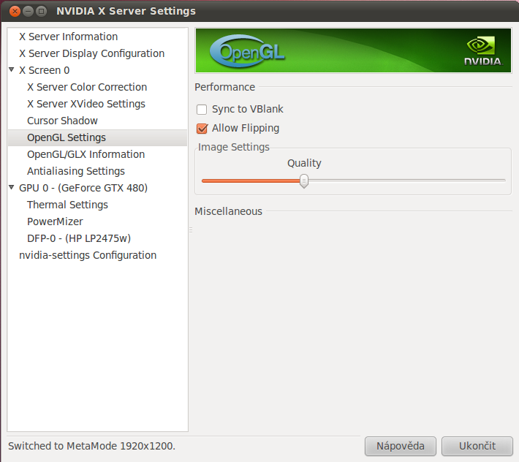Click the Nápověda help button
519x462 pixels.
click(x=401, y=446)
